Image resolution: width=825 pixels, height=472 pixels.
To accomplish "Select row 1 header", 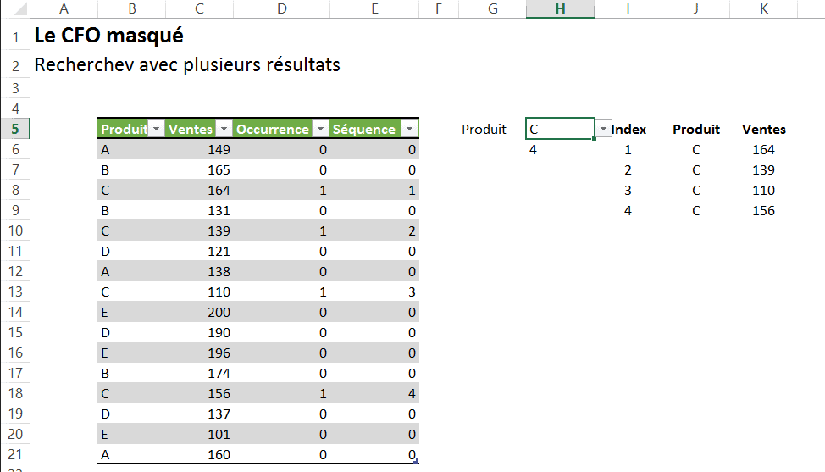I will [15, 37].
